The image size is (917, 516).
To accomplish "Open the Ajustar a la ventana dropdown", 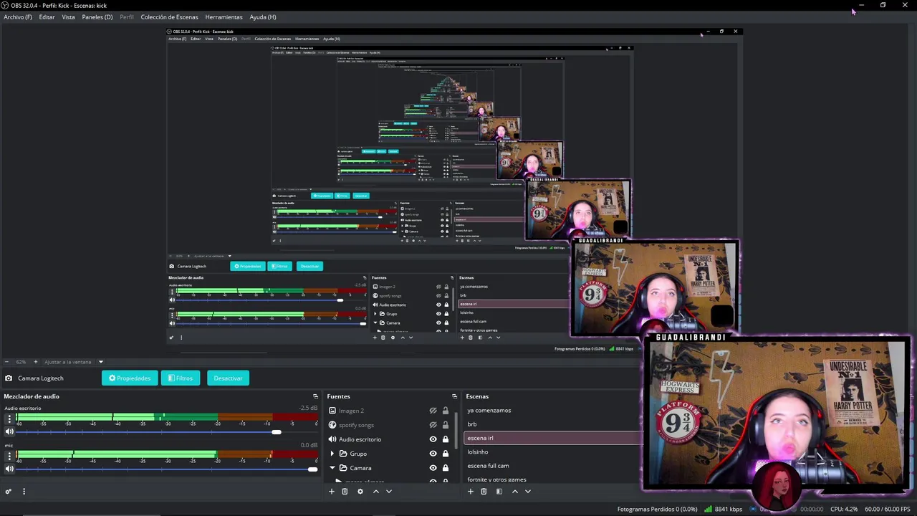I will click(x=74, y=362).
